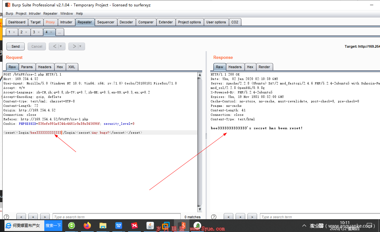Click the response search help icon
Screen dimensions: 380x232
[x=214, y=217]
